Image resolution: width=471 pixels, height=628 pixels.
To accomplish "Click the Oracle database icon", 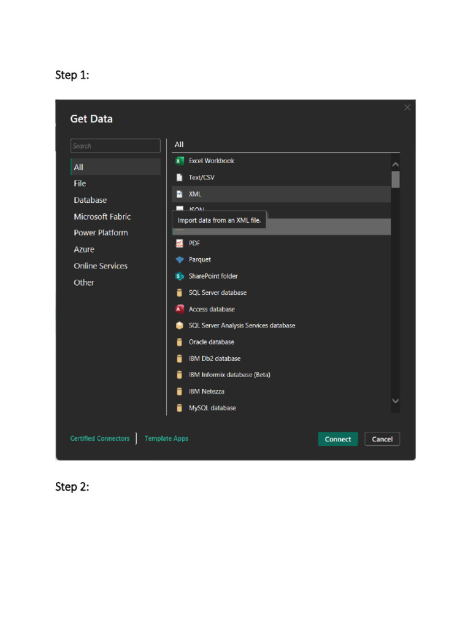I will pos(180,342).
